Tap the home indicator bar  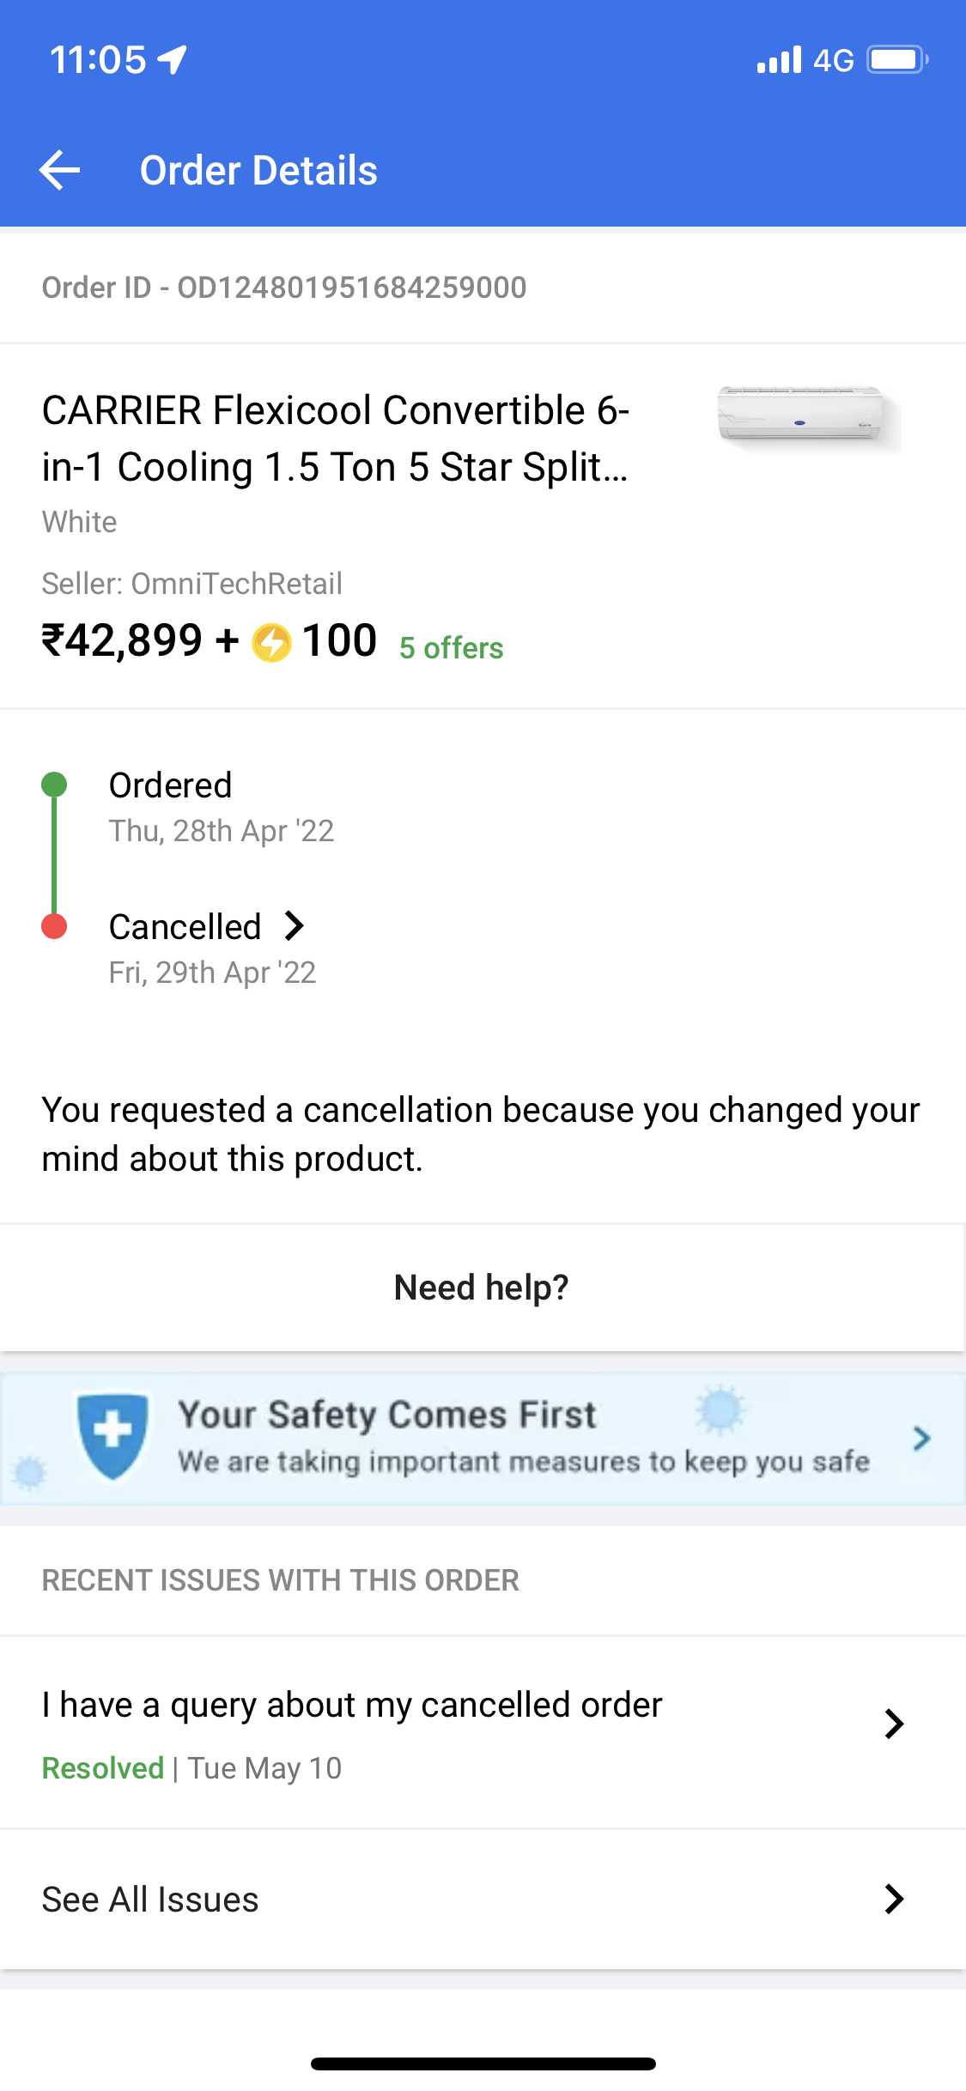point(483,2064)
